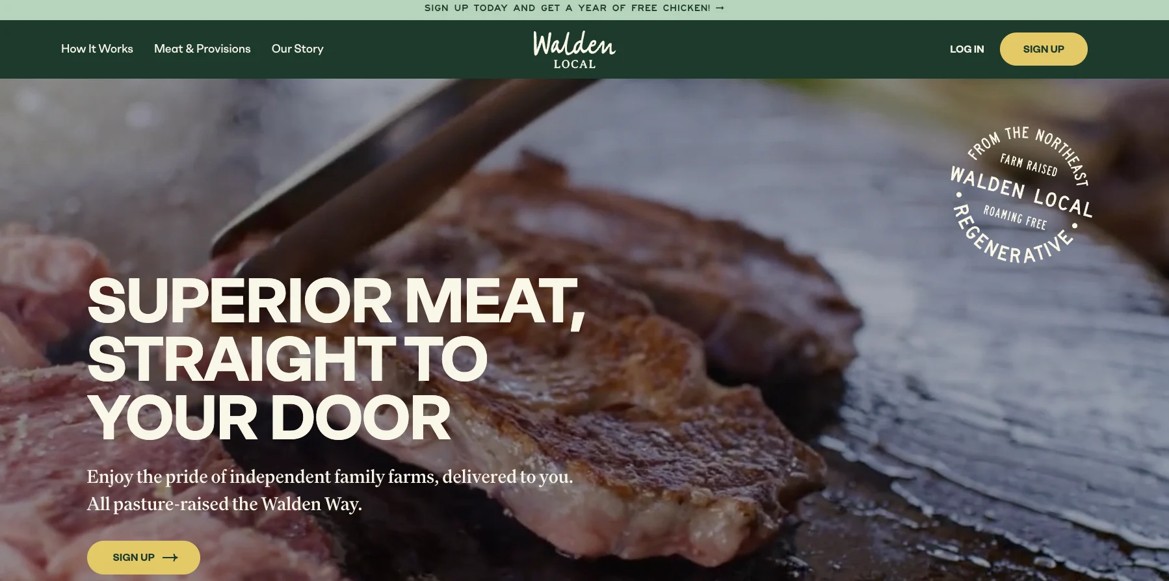Image resolution: width=1169 pixels, height=581 pixels.
Task: Click the 'LOCAL' word beneath the Walden script
Action: tap(575, 64)
